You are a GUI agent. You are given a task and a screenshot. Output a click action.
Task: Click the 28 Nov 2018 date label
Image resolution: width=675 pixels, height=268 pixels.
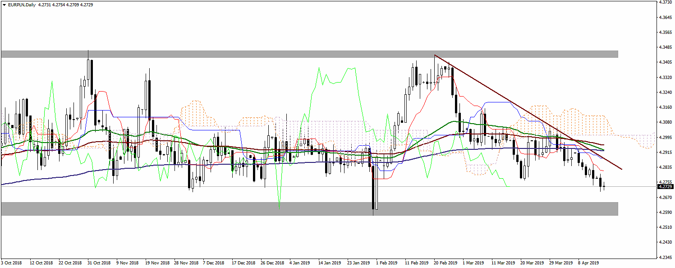click(186, 263)
